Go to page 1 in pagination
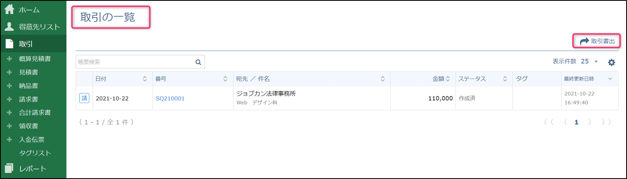Viewport: 627px width, 179px height. (x=576, y=122)
